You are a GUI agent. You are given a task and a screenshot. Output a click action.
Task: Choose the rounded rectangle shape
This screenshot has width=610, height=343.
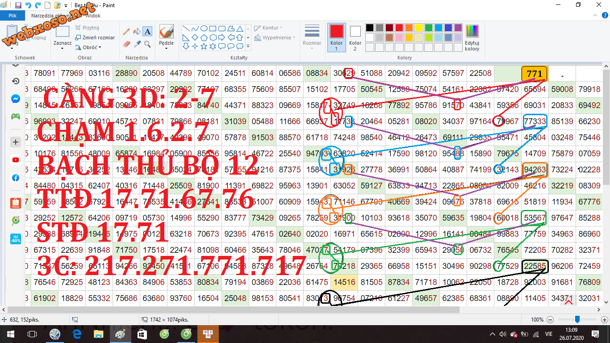[222, 28]
